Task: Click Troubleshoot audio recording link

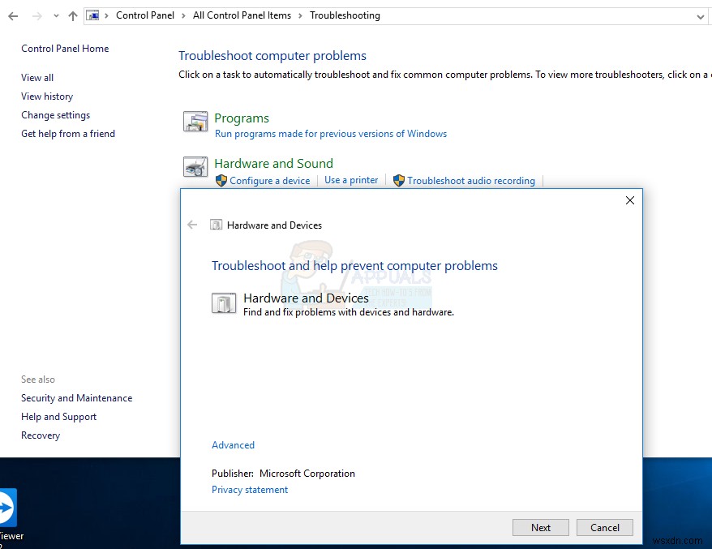Action: point(471,181)
